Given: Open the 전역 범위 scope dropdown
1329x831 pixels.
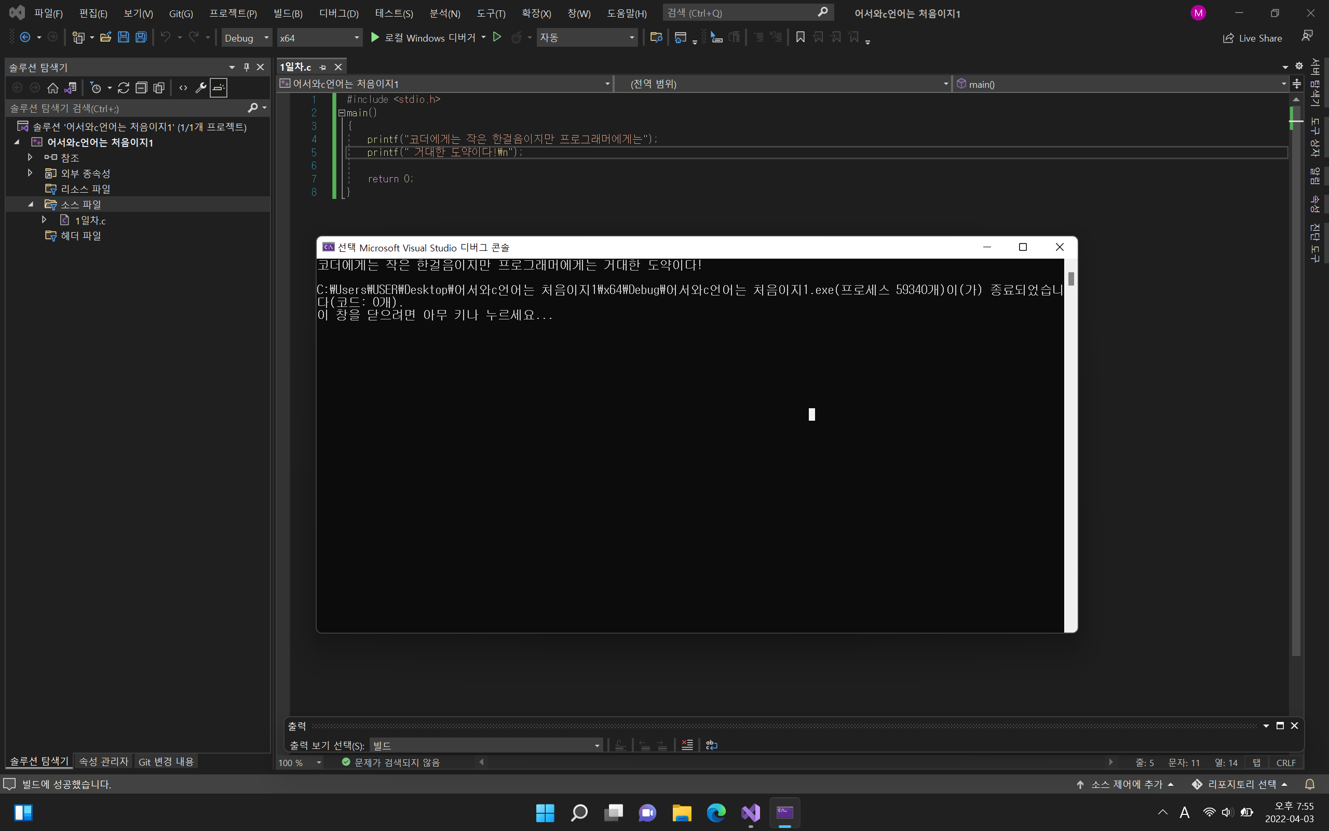Looking at the screenshot, I should 784,84.
